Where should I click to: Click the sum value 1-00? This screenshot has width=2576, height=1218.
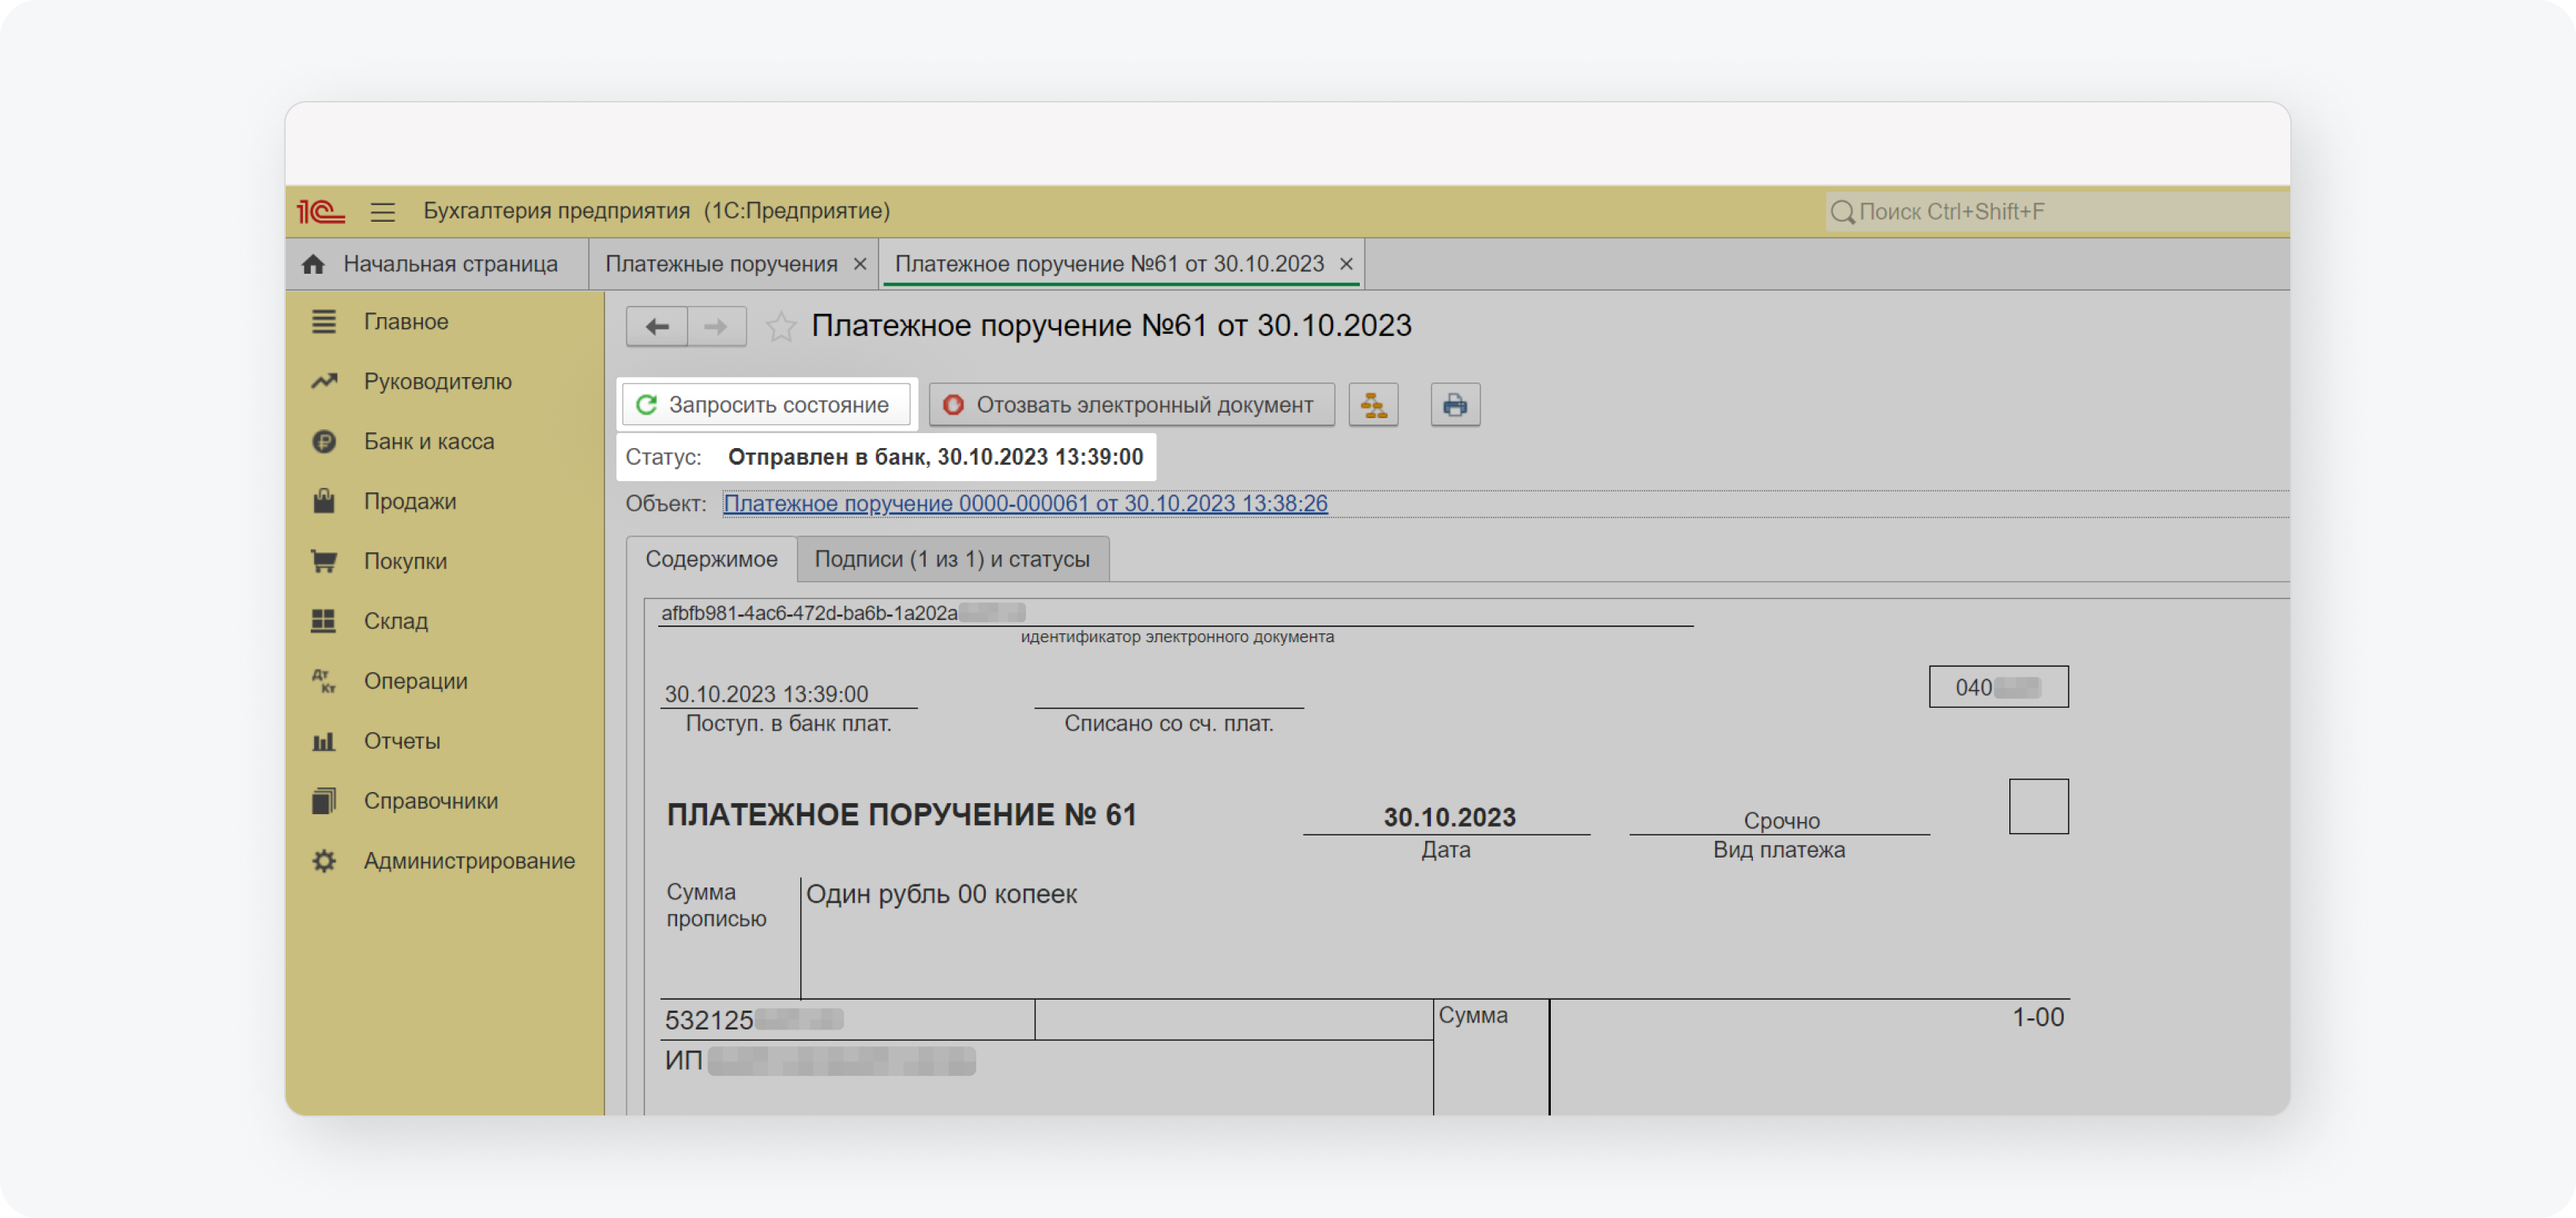(x=2037, y=1018)
